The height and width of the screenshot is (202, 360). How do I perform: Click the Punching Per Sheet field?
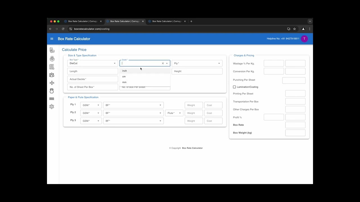pos(294,80)
